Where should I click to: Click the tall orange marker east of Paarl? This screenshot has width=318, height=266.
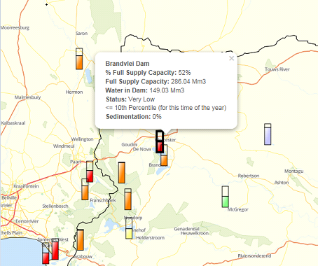coord(122,172)
